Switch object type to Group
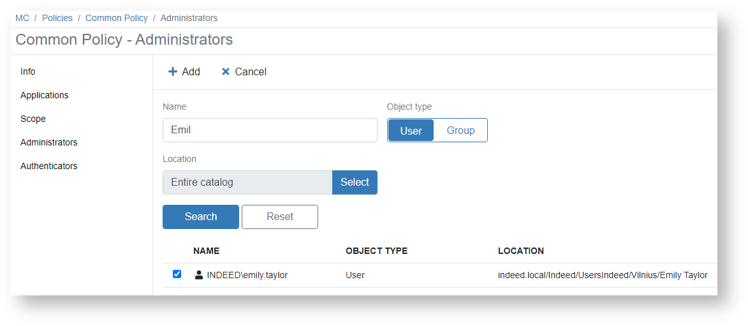This screenshot has width=748, height=326. point(460,130)
